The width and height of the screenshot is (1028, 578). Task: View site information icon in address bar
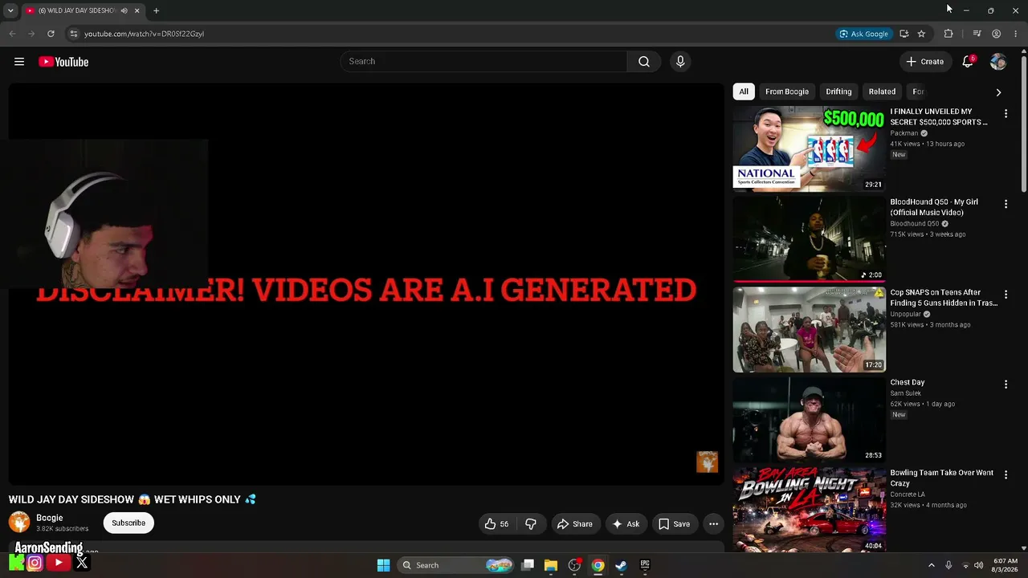click(73, 34)
